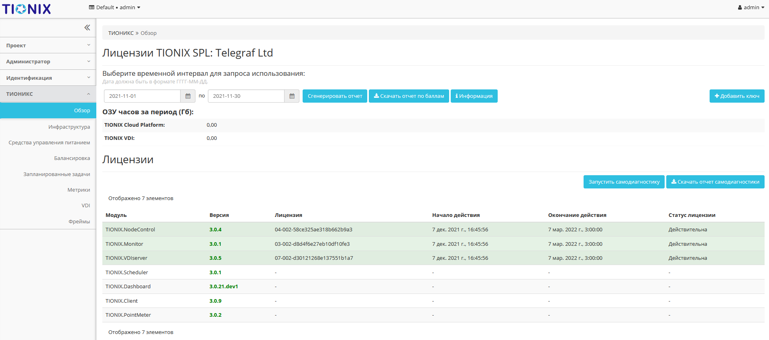Select the TIONIX.Dashboard module cell
The width and height of the screenshot is (769, 340).
click(128, 286)
